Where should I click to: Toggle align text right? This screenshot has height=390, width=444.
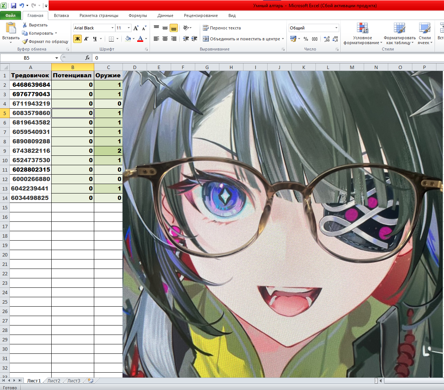click(174, 39)
